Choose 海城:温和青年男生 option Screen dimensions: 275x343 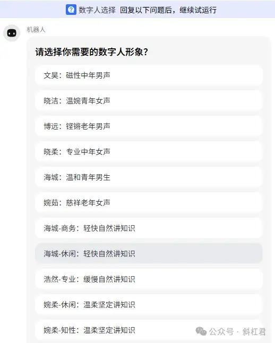[x=149, y=177]
